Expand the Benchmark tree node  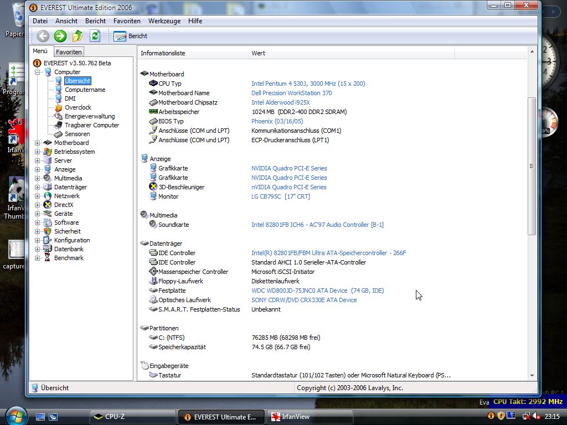(x=37, y=258)
